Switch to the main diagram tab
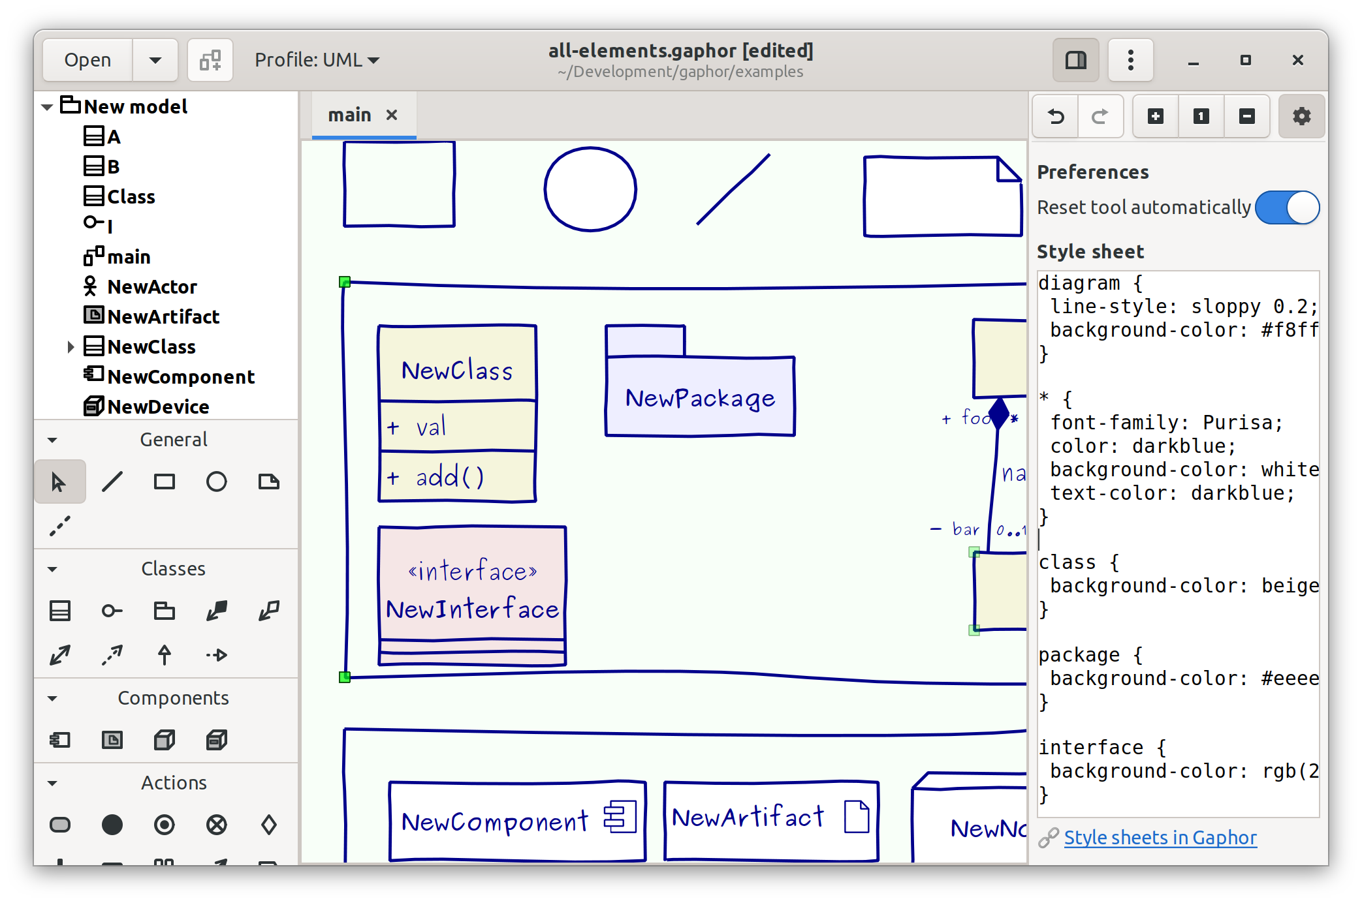 [350, 113]
